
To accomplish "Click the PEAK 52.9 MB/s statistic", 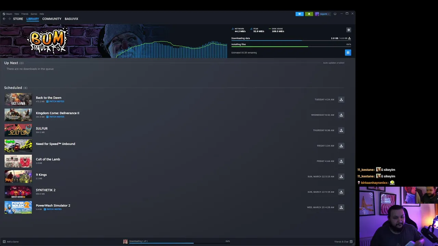I will 257,30.
